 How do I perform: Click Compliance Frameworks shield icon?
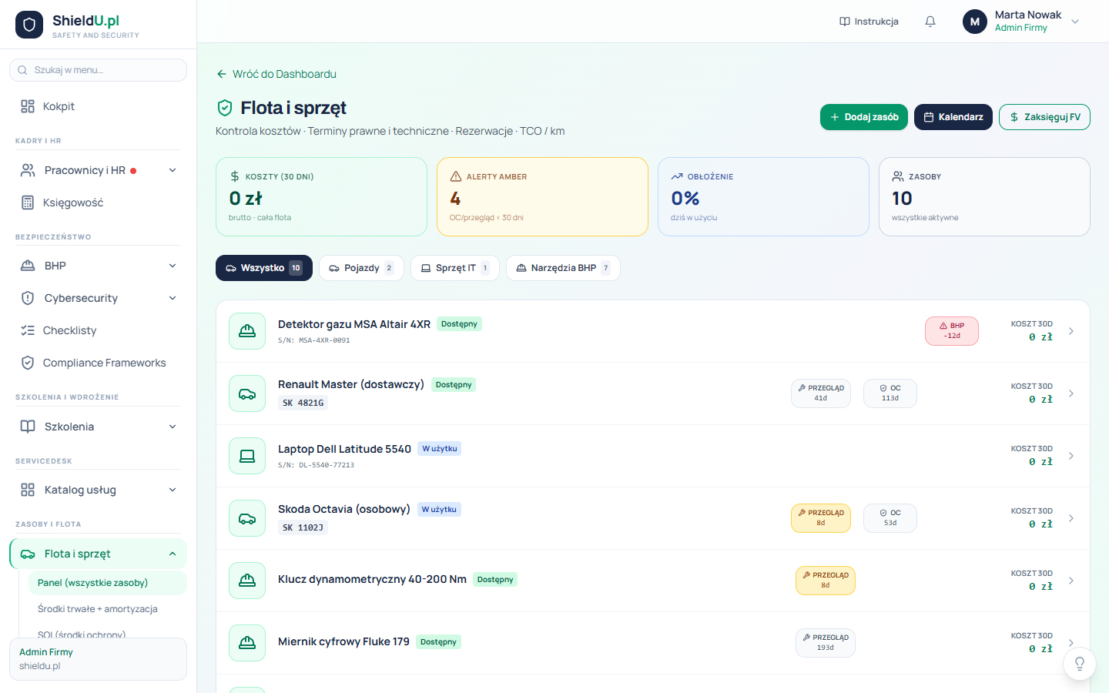[28, 363]
